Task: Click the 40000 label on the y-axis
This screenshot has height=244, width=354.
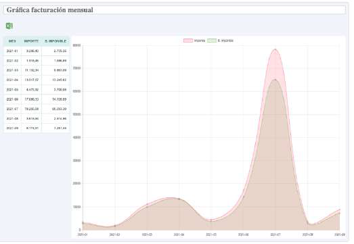Action: pos(76,138)
